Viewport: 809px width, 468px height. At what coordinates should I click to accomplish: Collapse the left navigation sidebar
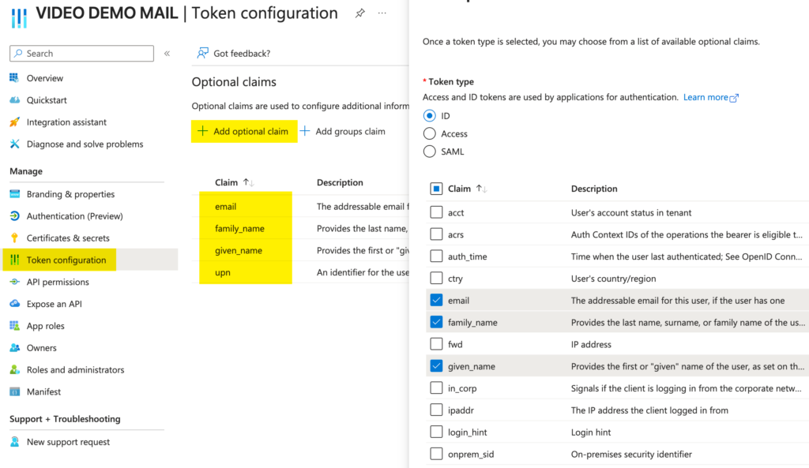click(167, 53)
